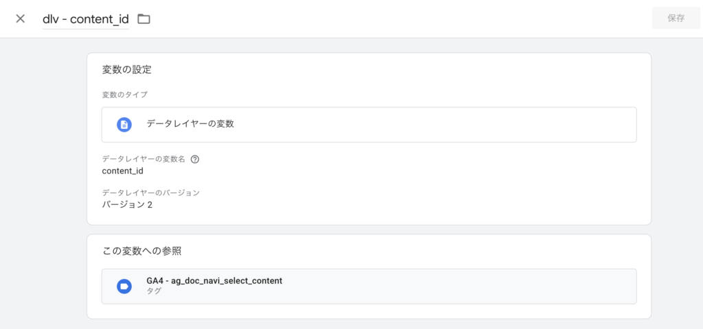This screenshot has width=703, height=329.
Task: Click the 変数のタイプ label
Action: coord(124,95)
